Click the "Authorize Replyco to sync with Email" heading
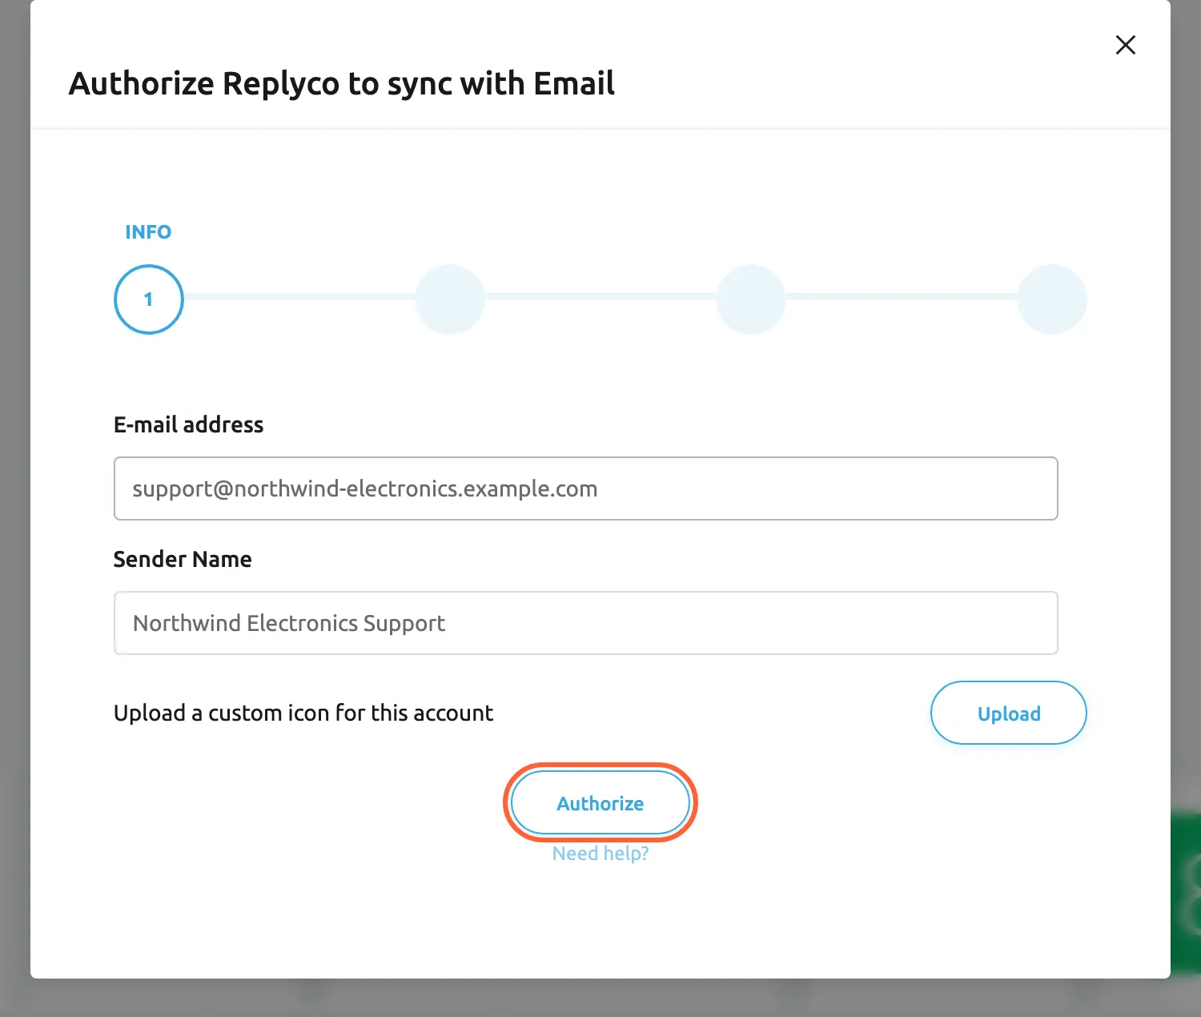 [342, 84]
